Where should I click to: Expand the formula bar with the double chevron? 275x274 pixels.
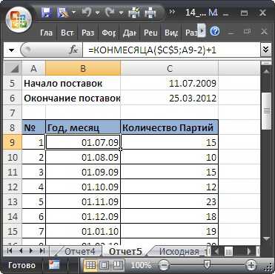266,50
